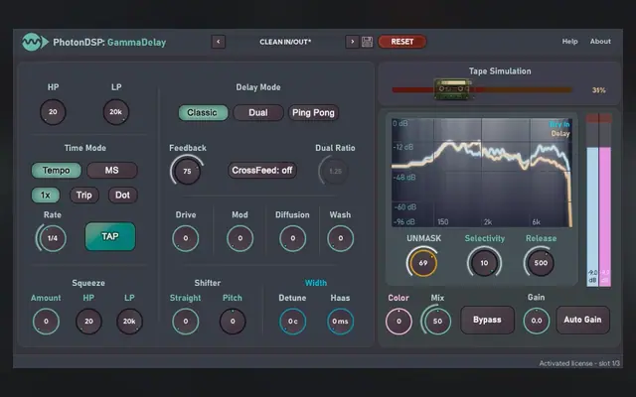Image resolution: width=636 pixels, height=397 pixels.
Task: Click the top HP filter knob
Action: pyautogui.click(x=53, y=112)
